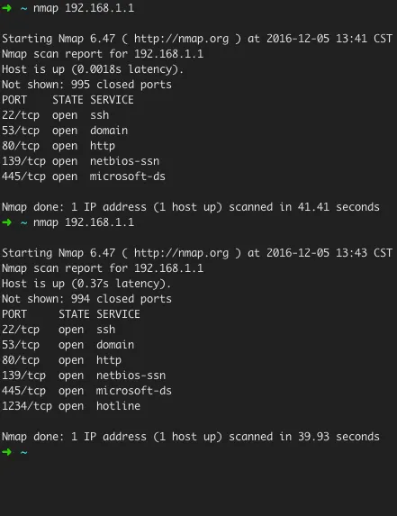Click the 'scanned in 39.93 seconds' line

point(191,437)
